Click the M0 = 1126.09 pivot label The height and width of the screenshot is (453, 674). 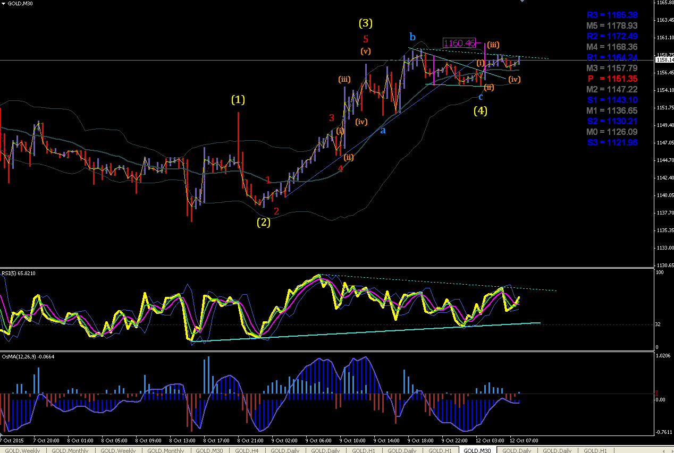(x=612, y=132)
